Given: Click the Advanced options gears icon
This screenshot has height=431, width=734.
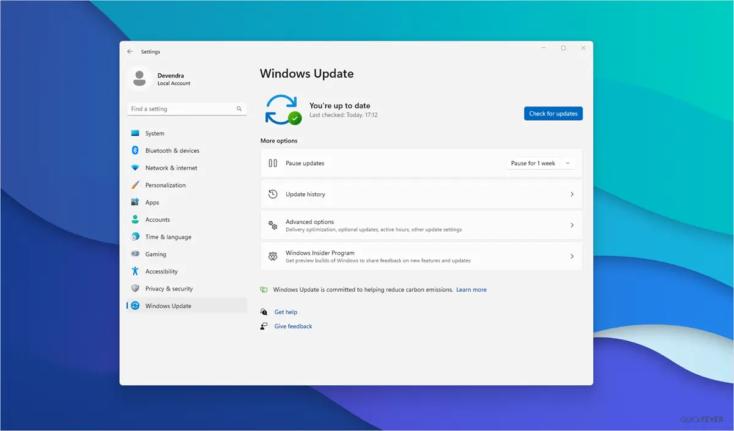Looking at the screenshot, I should click(273, 225).
